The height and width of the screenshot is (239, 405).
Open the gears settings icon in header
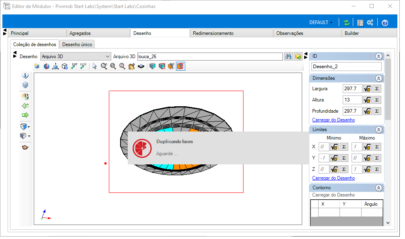click(x=370, y=23)
